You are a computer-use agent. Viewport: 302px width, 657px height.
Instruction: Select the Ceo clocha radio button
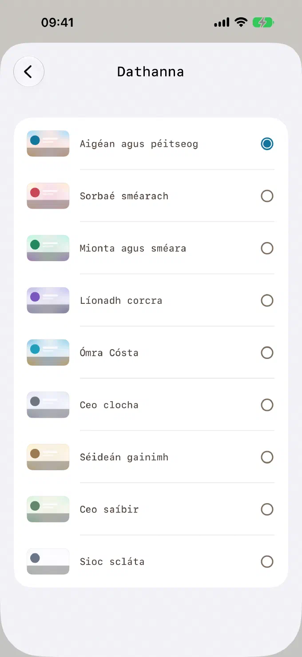(x=267, y=405)
